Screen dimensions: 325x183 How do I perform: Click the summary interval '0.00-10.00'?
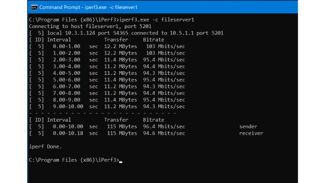pyautogui.click(x=68, y=126)
